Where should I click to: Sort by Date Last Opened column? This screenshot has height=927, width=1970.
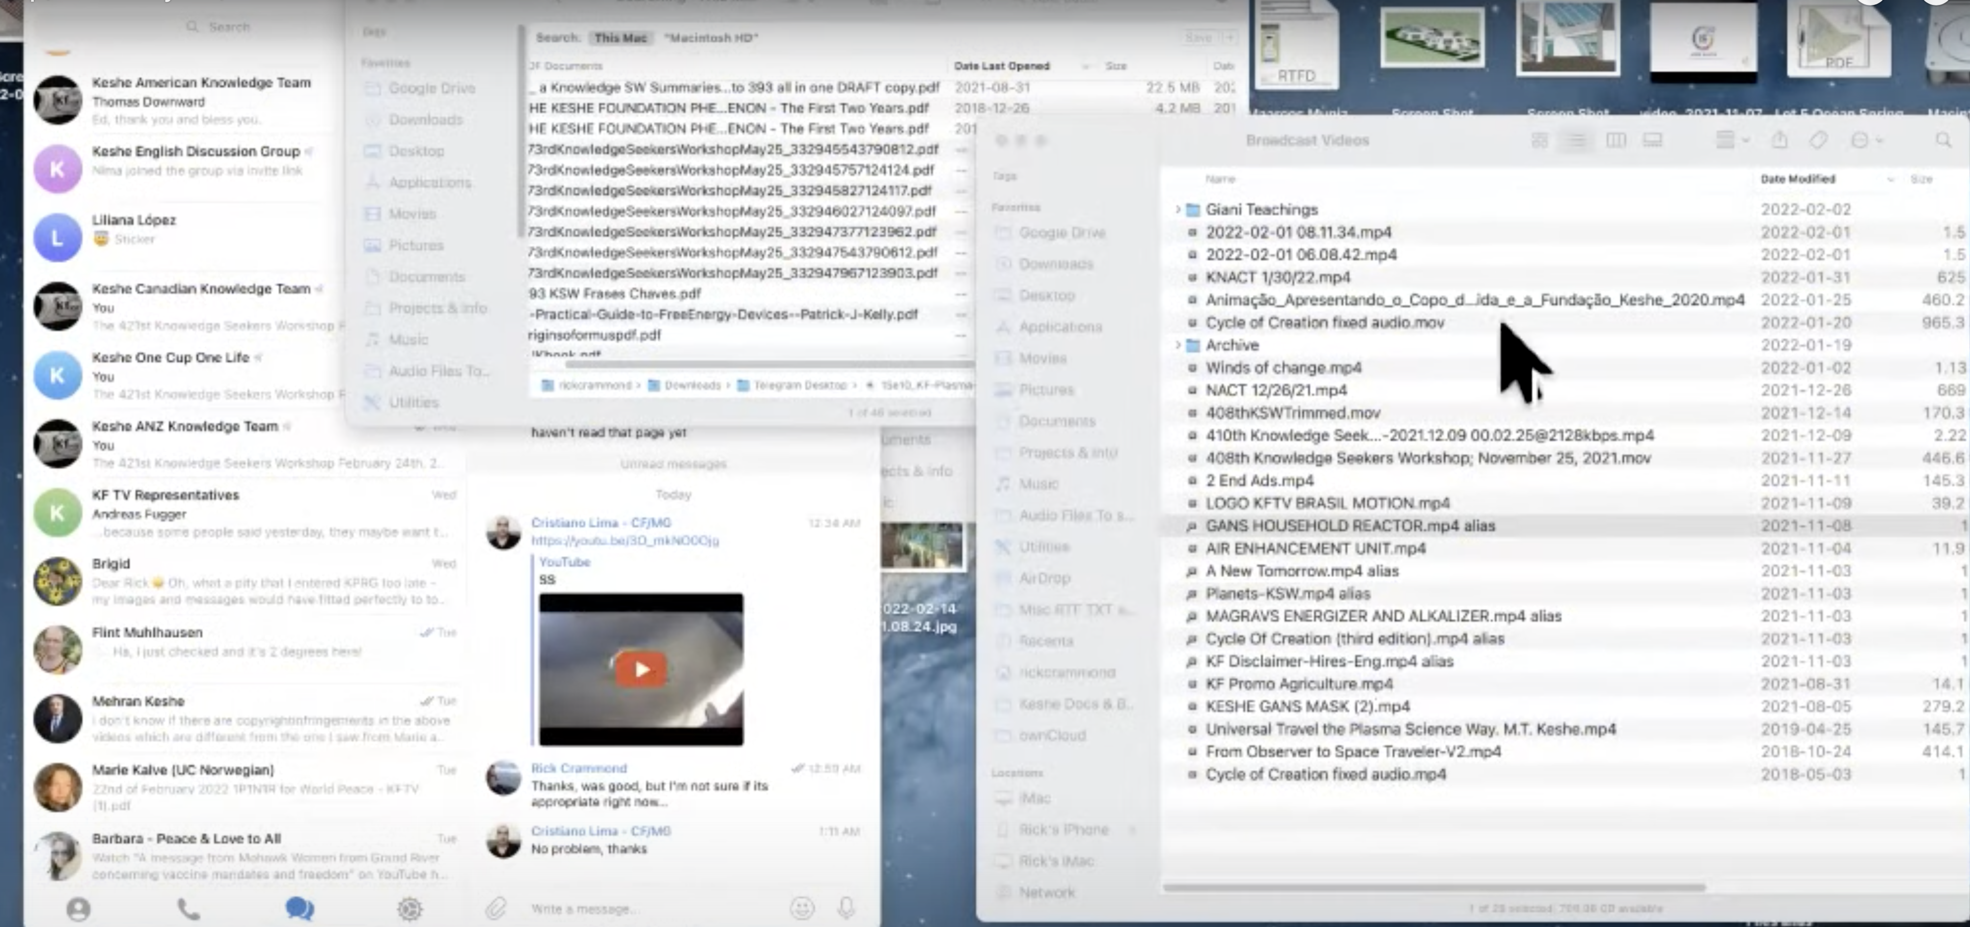(x=1002, y=66)
